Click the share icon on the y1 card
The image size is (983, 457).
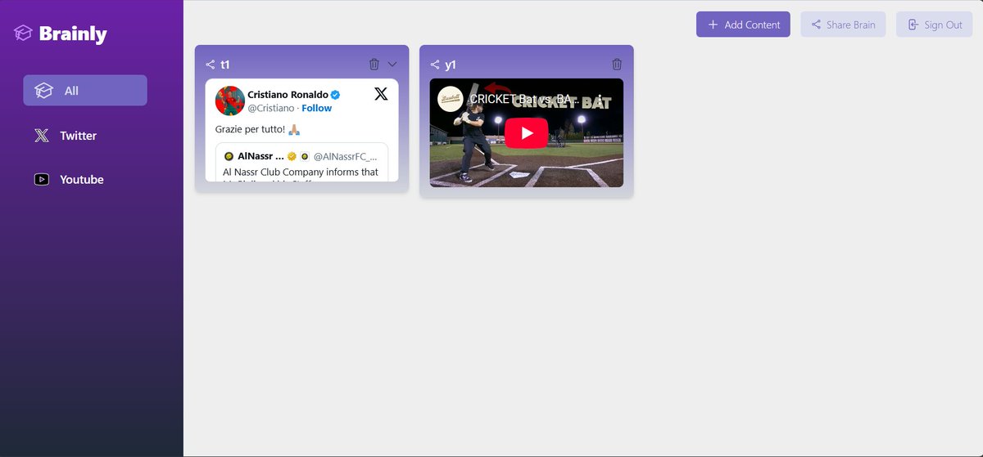(x=435, y=65)
